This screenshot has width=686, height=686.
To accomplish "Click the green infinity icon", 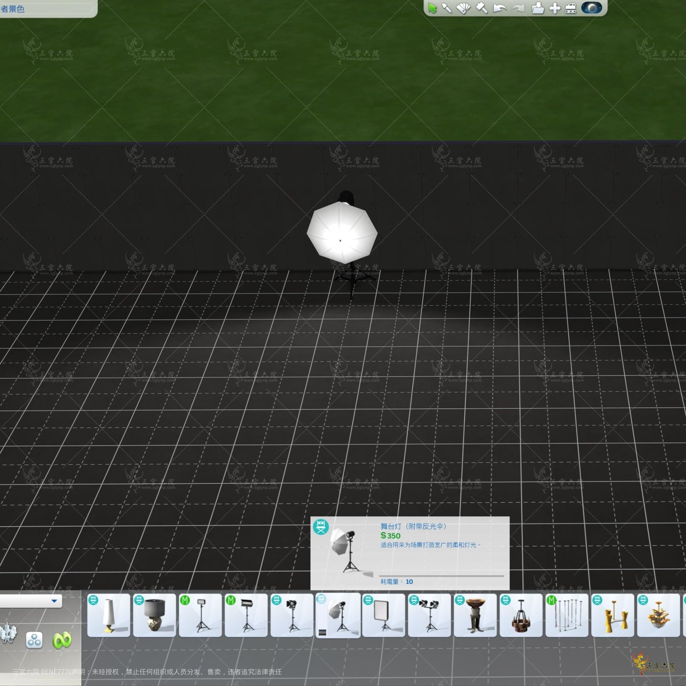I will tap(62, 640).
